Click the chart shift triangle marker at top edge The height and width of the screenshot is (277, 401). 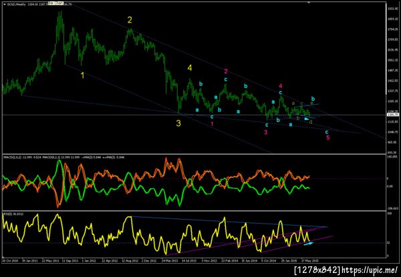click(x=309, y=3)
